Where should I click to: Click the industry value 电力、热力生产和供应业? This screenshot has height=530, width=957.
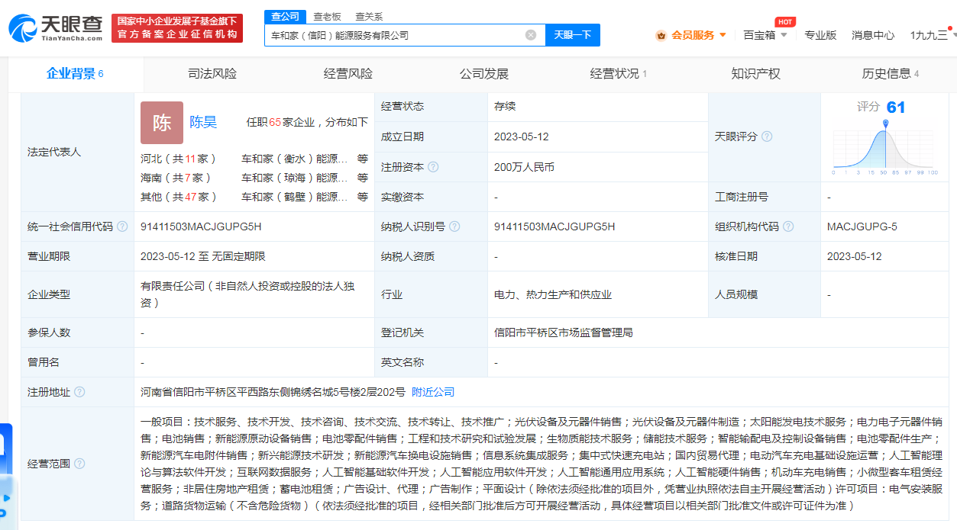tap(553, 294)
